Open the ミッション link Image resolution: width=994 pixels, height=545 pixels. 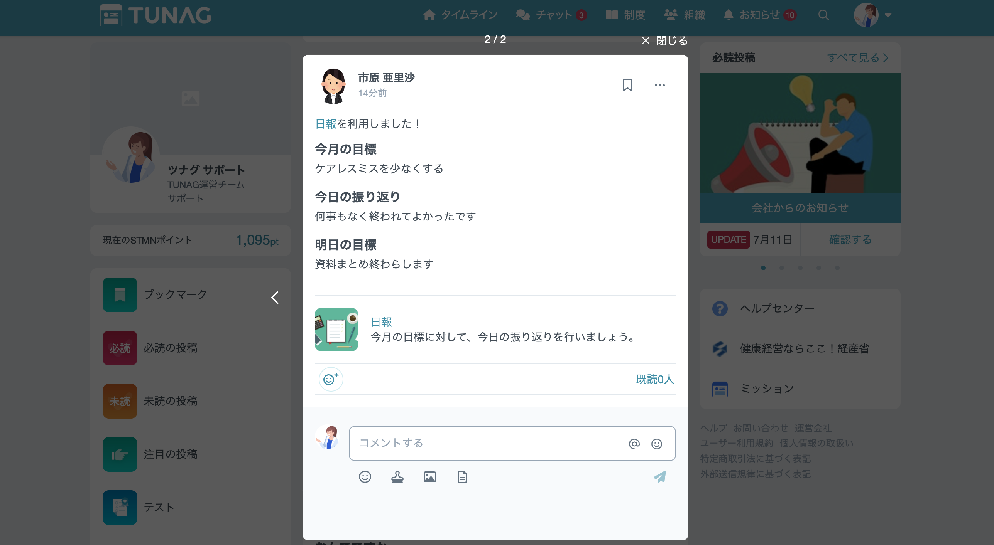[x=753, y=389]
